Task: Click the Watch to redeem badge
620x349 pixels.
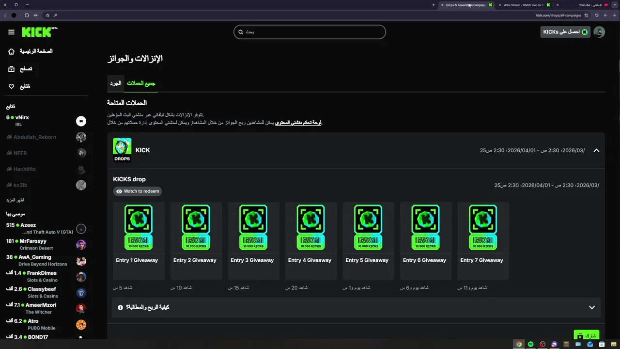Action: (x=138, y=191)
